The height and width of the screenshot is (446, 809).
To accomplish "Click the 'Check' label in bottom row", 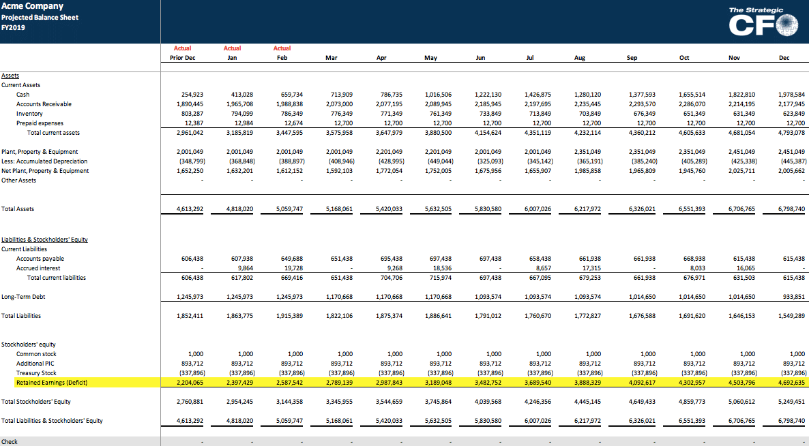I will click(10, 442).
